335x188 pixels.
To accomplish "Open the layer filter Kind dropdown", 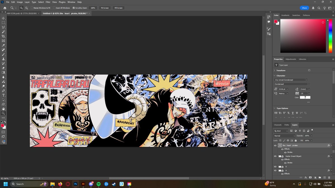I will click(x=281, y=131).
